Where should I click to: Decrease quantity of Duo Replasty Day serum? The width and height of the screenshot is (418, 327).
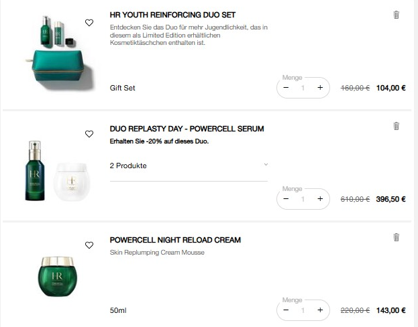click(x=286, y=199)
